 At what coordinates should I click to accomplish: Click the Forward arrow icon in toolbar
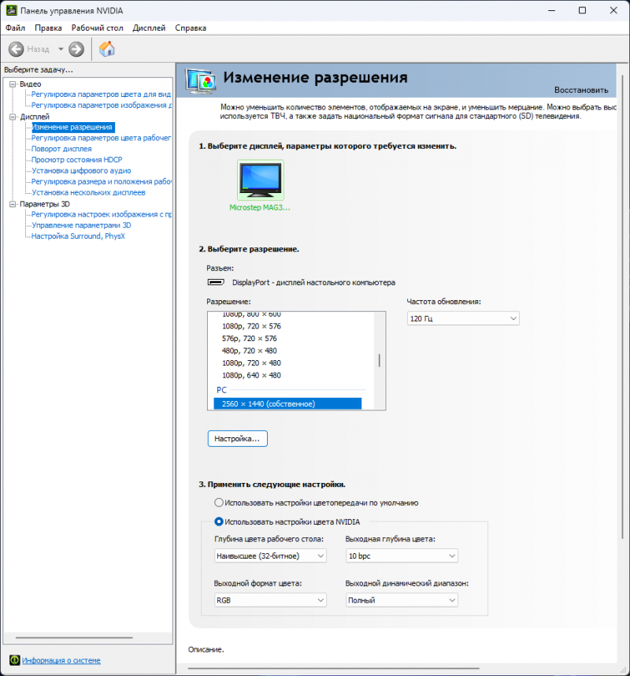coord(76,49)
